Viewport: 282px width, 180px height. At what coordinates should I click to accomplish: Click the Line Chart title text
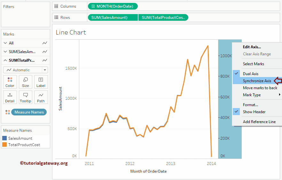[x=71, y=32]
